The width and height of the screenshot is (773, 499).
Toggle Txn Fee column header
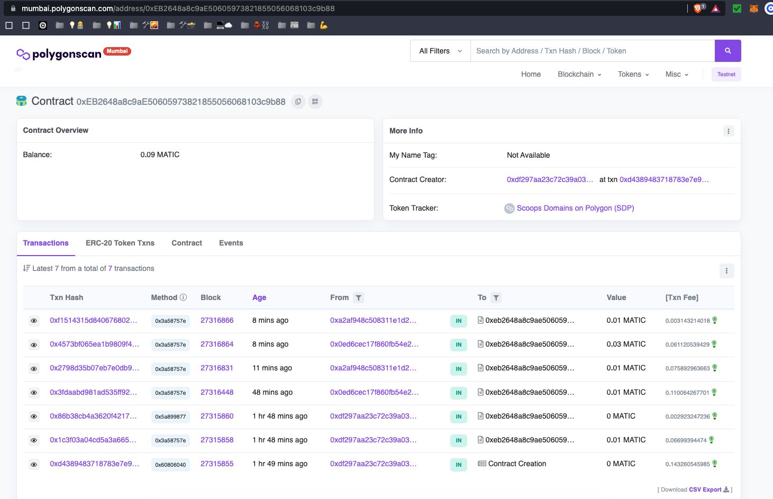pos(682,297)
